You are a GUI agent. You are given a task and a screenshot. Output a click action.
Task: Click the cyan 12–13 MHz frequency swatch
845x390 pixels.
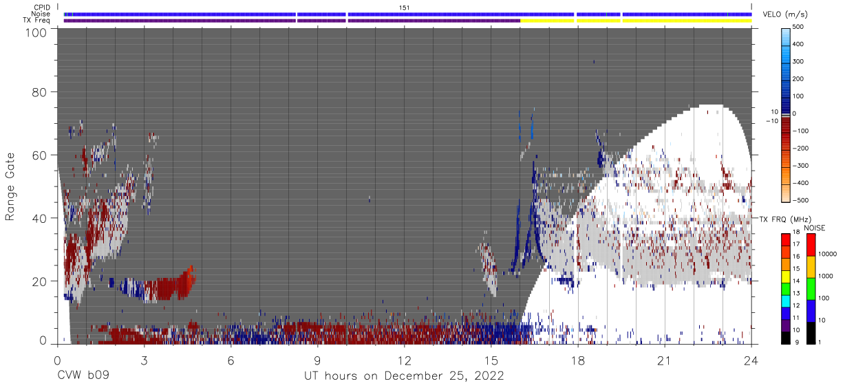click(786, 301)
